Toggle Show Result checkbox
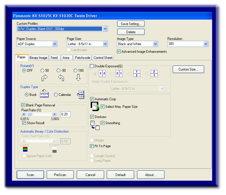Image resolution: width=226 pixels, height=195 pixels. [24, 123]
